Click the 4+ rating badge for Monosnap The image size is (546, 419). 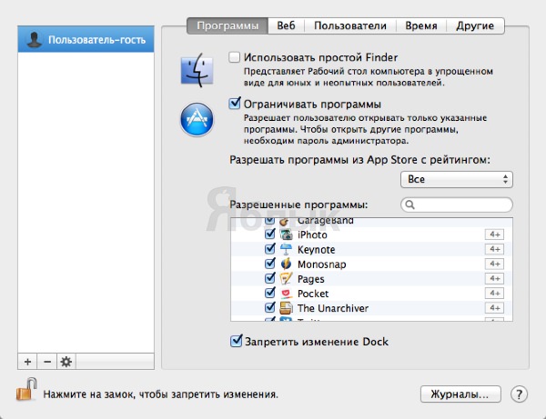(x=494, y=264)
